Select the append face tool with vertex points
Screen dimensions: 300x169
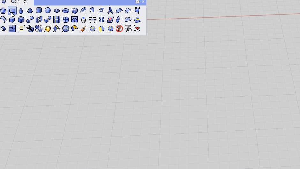[x=75, y=19]
